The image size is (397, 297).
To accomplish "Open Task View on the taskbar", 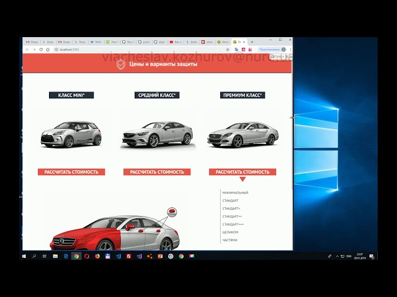I will click(x=45, y=256).
